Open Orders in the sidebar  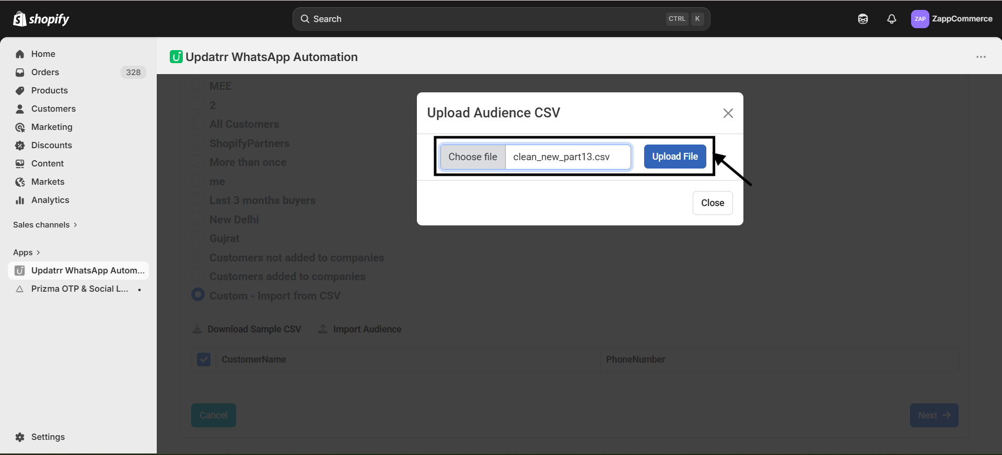click(x=45, y=73)
